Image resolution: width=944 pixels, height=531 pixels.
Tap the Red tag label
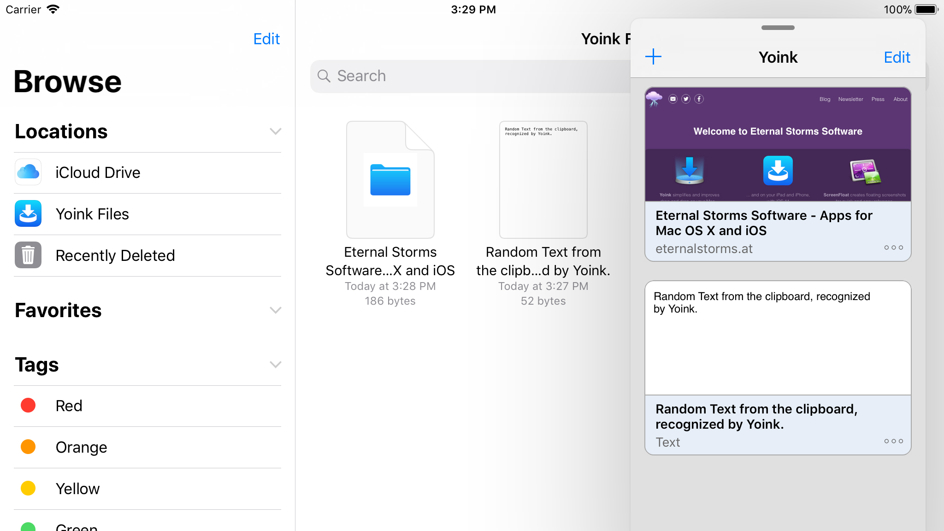(69, 406)
